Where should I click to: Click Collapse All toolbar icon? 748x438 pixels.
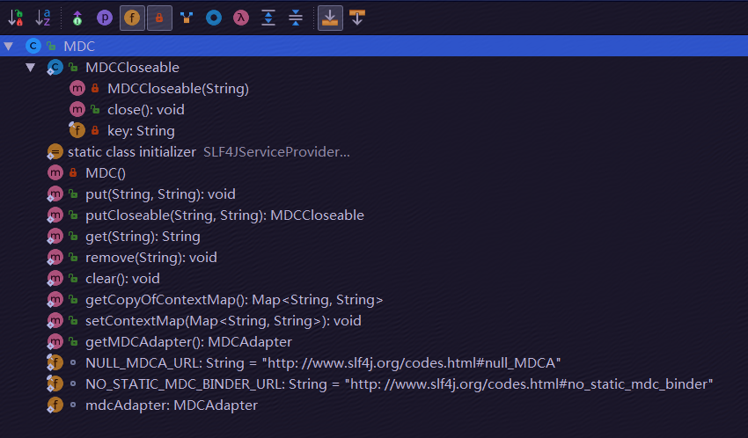pyautogui.click(x=296, y=18)
